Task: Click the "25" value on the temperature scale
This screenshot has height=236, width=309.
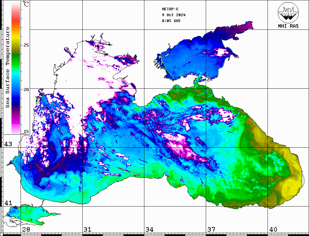Action: (x=26, y=45)
